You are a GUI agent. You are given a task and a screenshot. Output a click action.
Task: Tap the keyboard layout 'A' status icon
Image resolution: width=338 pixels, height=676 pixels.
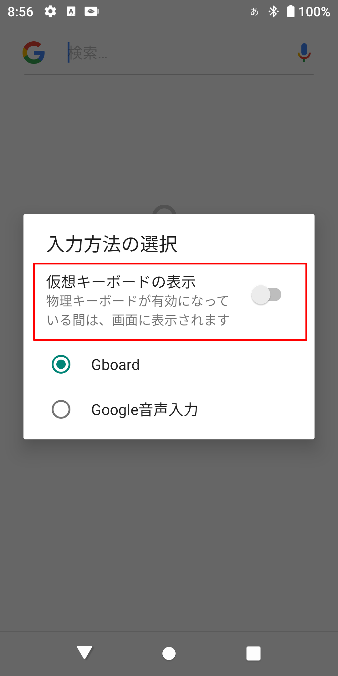pos(71,12)
